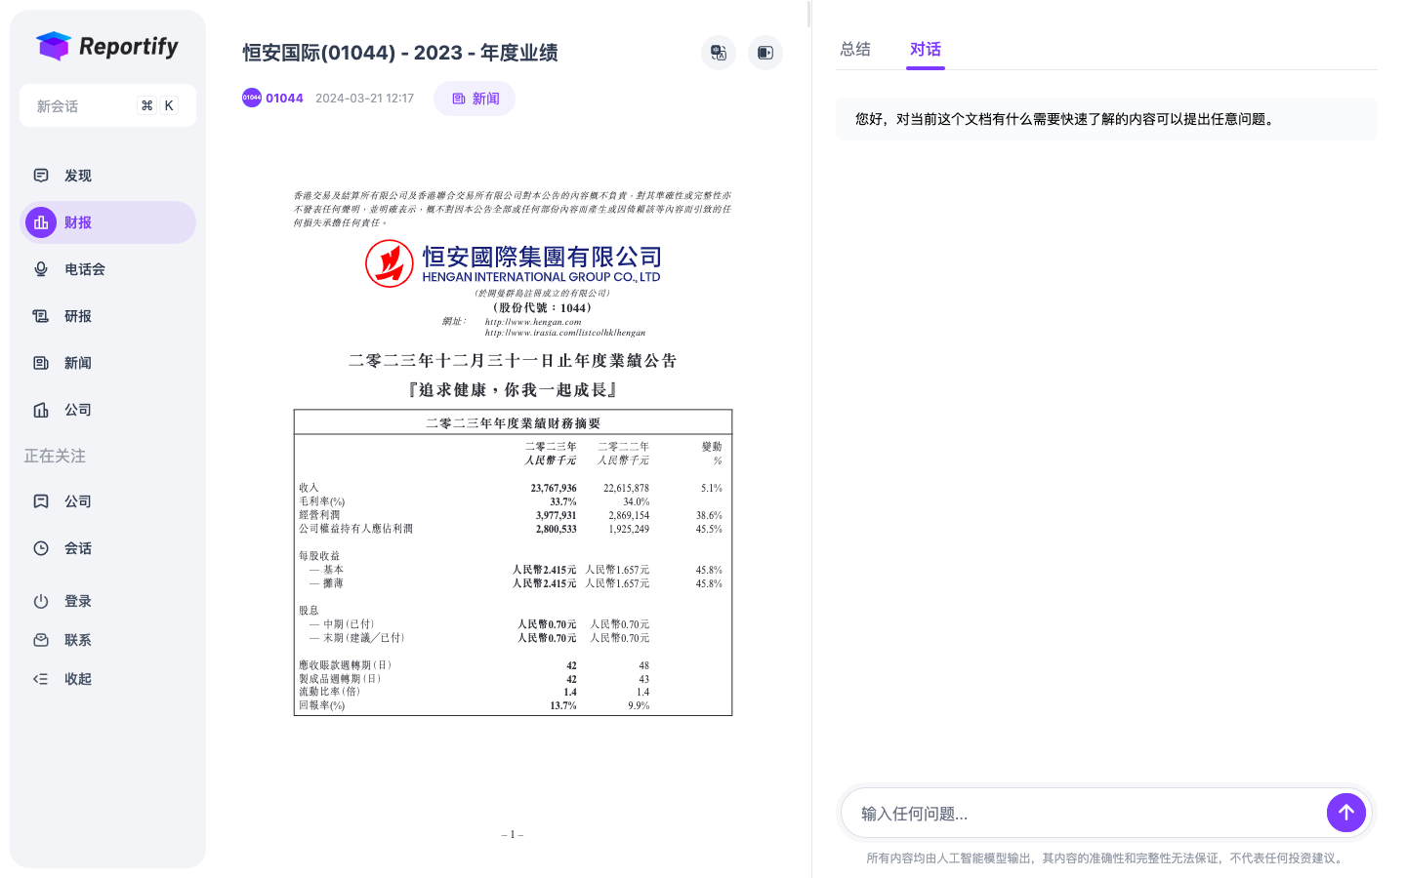The width and height of the screenshot is (1406, 878).
Task: Collapse the sidebar with 收起
Action: point(107,679)
